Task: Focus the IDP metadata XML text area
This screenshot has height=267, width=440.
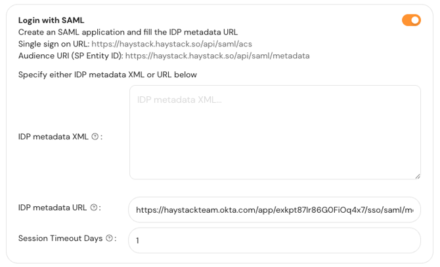Action: 275,137
